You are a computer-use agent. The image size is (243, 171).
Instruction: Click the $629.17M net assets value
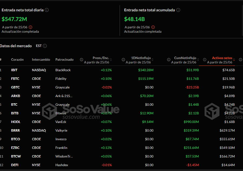(x=227, y=131)
